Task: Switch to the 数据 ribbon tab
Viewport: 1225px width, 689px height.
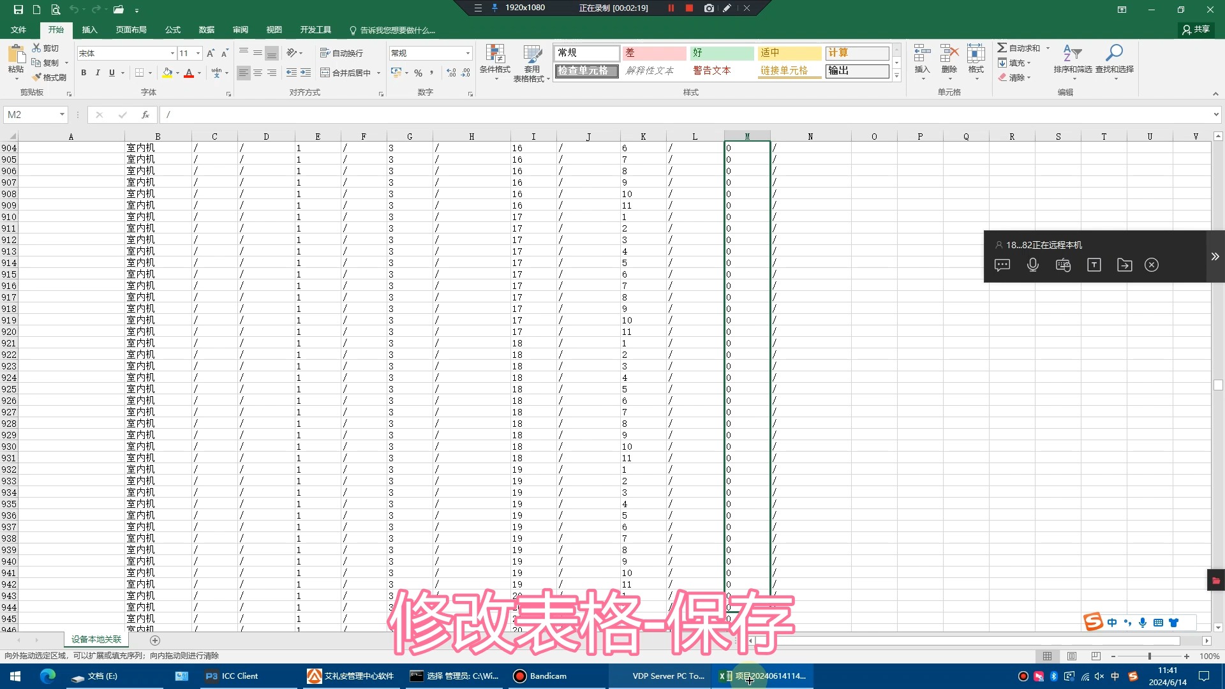Action: click(205, 29)
